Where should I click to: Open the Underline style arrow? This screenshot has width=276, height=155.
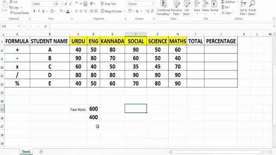47,11
